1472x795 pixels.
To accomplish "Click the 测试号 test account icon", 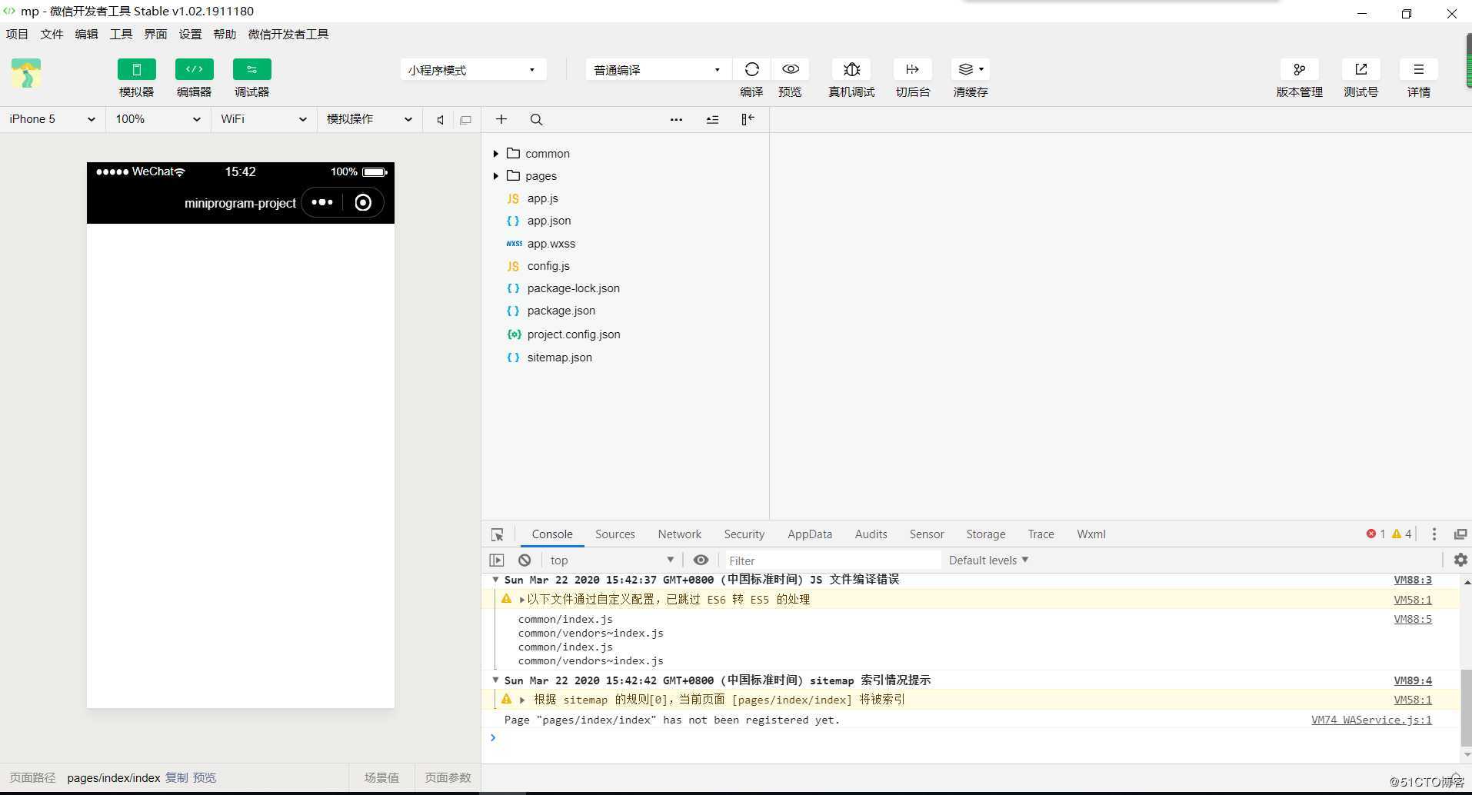I will (1360, 69).
